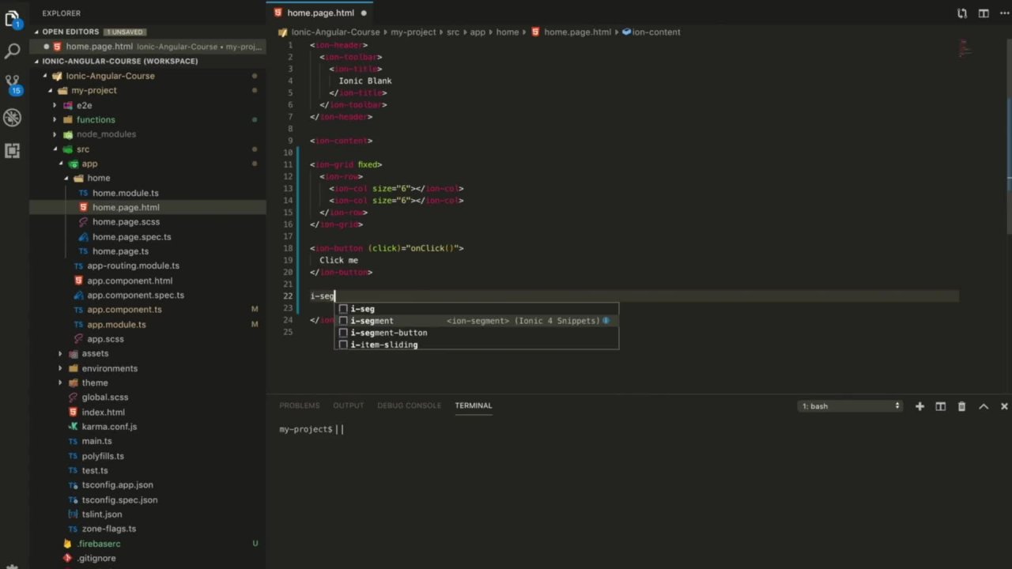The width and height of the screenshot is (1012, 569).
Task: Open the karma.conf.js file
Action: pyautogui.click(x=109, y=426)
